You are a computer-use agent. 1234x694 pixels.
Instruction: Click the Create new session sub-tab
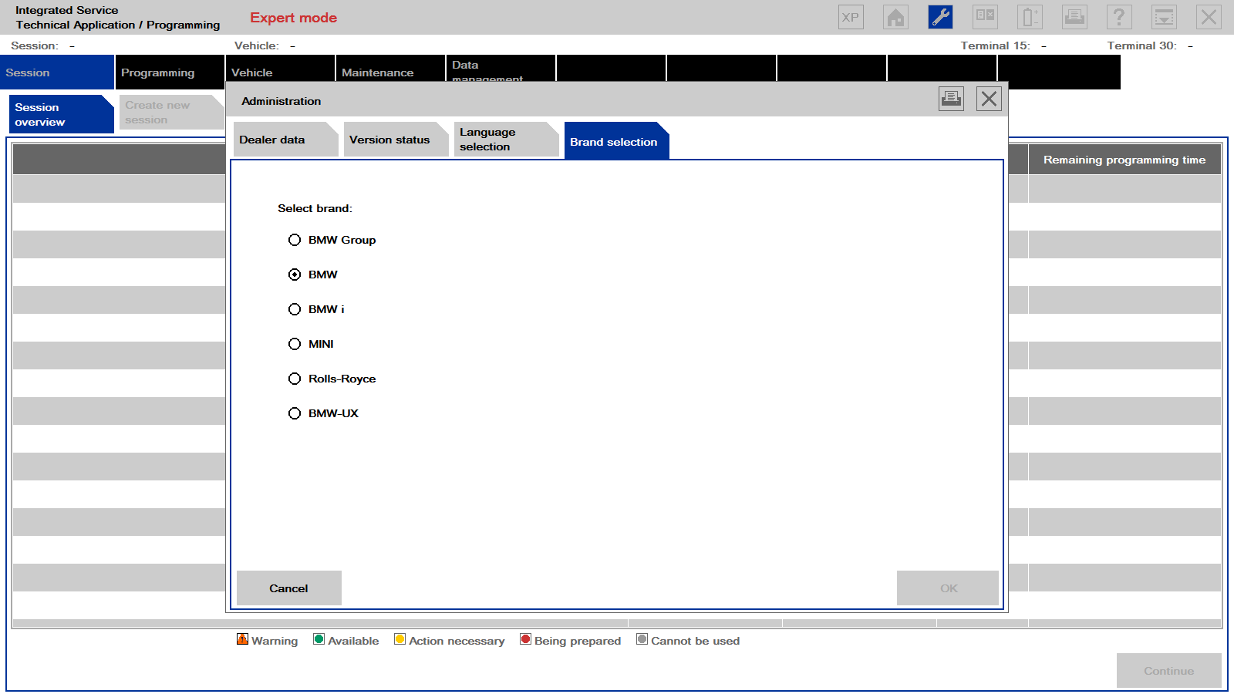point(171,113)
